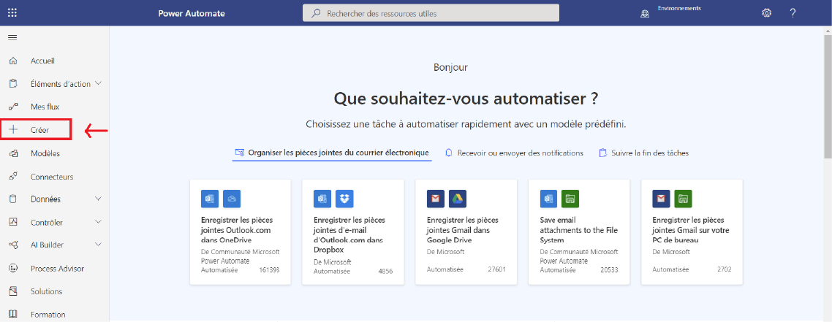Collapse the left navigation hamburger menu
The width and height of the screenshot is (832, 322).
click(12, 37)
